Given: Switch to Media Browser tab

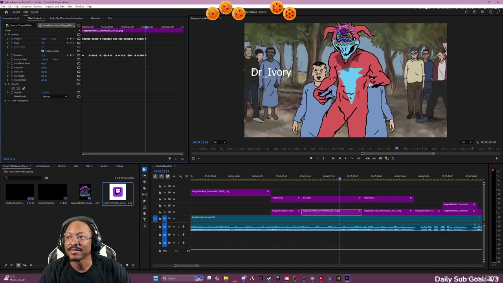Looking at the screenshot, I should pyautogui.click(x=43, y=166).
